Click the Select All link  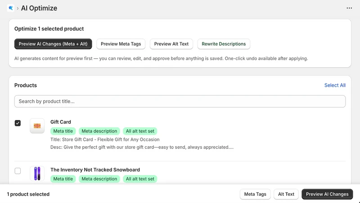[x=335, y=85]
